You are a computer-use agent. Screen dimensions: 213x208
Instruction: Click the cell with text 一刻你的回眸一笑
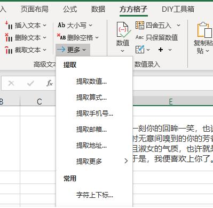point(173,143)
